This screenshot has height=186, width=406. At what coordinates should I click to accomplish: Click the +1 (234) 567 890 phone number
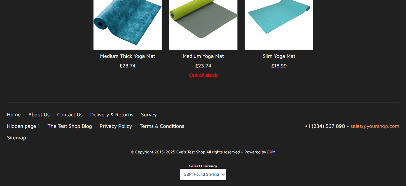pyautogui.click(x=325, y=126)
